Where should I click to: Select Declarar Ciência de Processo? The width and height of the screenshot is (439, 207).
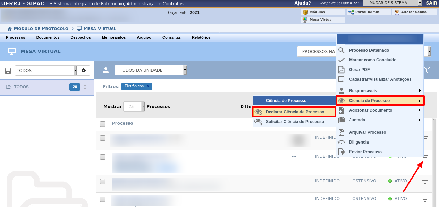(295, 112)
